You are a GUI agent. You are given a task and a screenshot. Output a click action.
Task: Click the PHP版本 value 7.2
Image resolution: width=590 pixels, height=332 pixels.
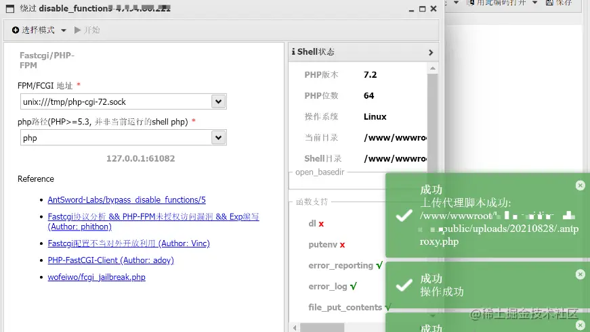(x=370, y=75)
